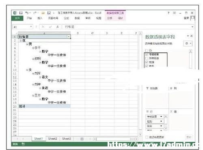
Task: Open the 行标签 filter dropdown in cell A1
Action: (x=69, y=37)
